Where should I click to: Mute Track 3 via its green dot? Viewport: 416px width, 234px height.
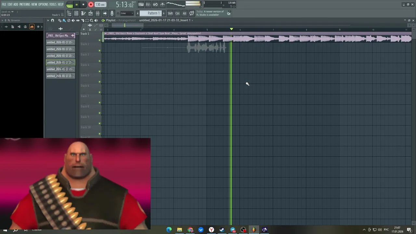(x=99, y=61)
